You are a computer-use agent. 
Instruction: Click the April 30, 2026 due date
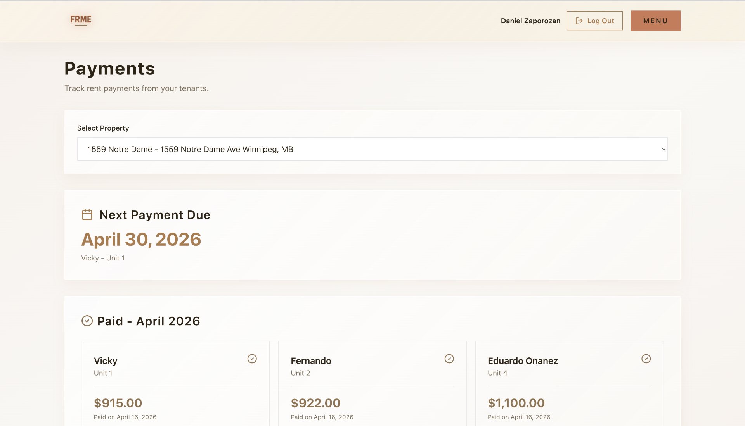point(141,240)
